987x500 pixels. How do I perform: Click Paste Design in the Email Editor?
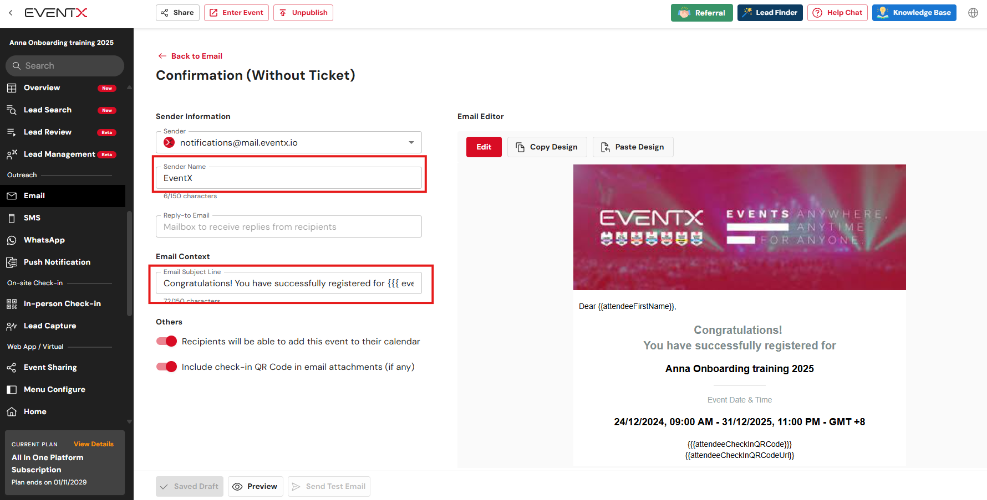pyautogui.click(x=633, y=147)
